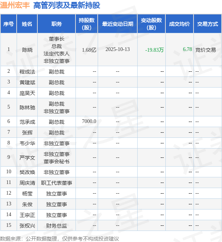Click the 6.78 average price
The height and width of the screenshot is (242, 222).
(187, 49)
